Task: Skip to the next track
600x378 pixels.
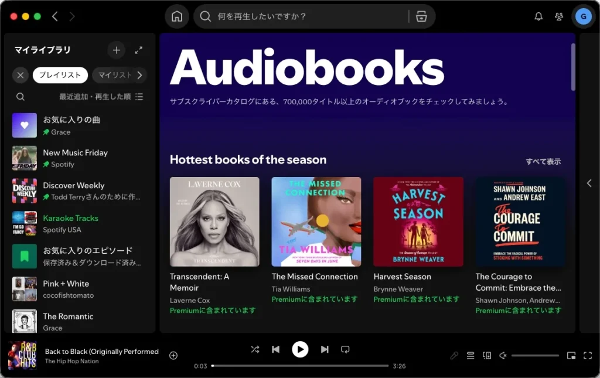Action: point(325,349)
